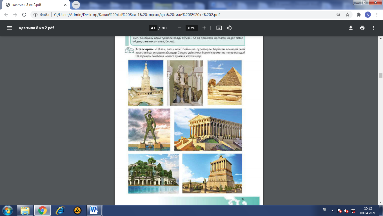The width and height of the screenshot is (383, 216).
Task: Click the muted volume tray icon
Action: coord(347,210)
